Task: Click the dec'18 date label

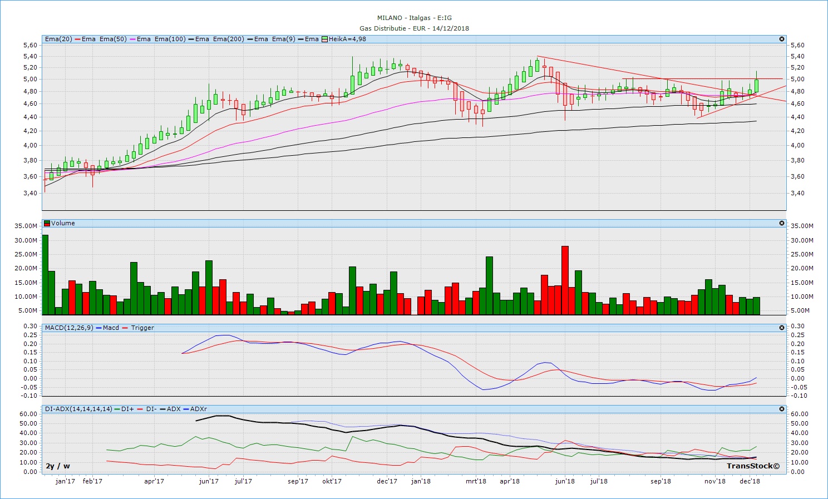Action: tap(750, 481)
